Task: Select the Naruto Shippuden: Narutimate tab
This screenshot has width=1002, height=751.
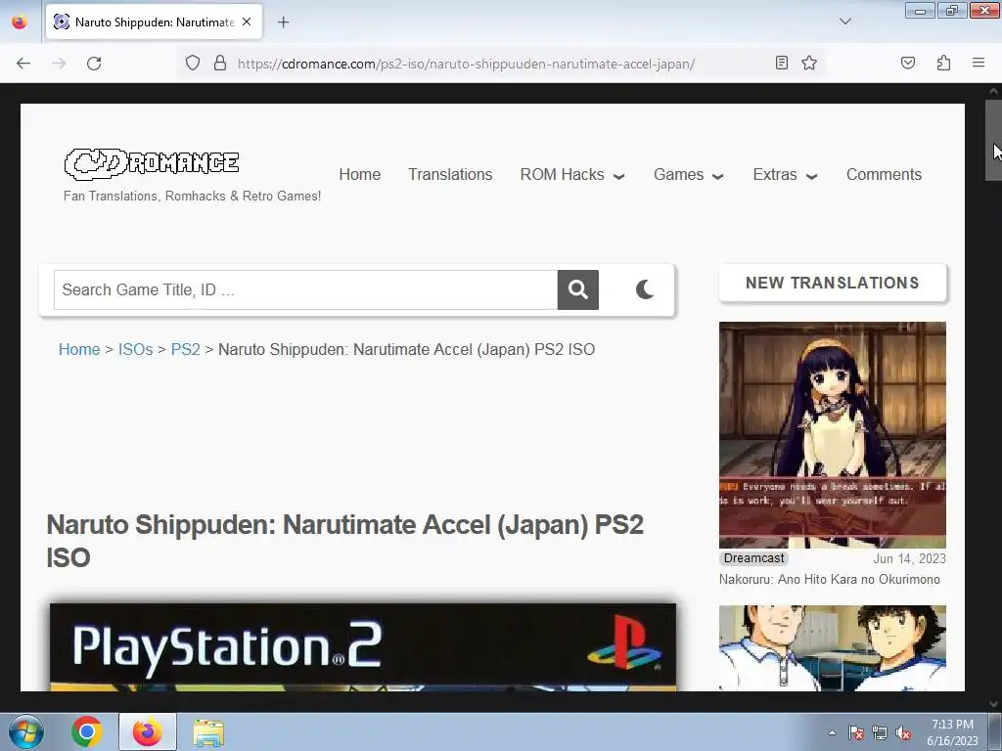Action: 154,22
